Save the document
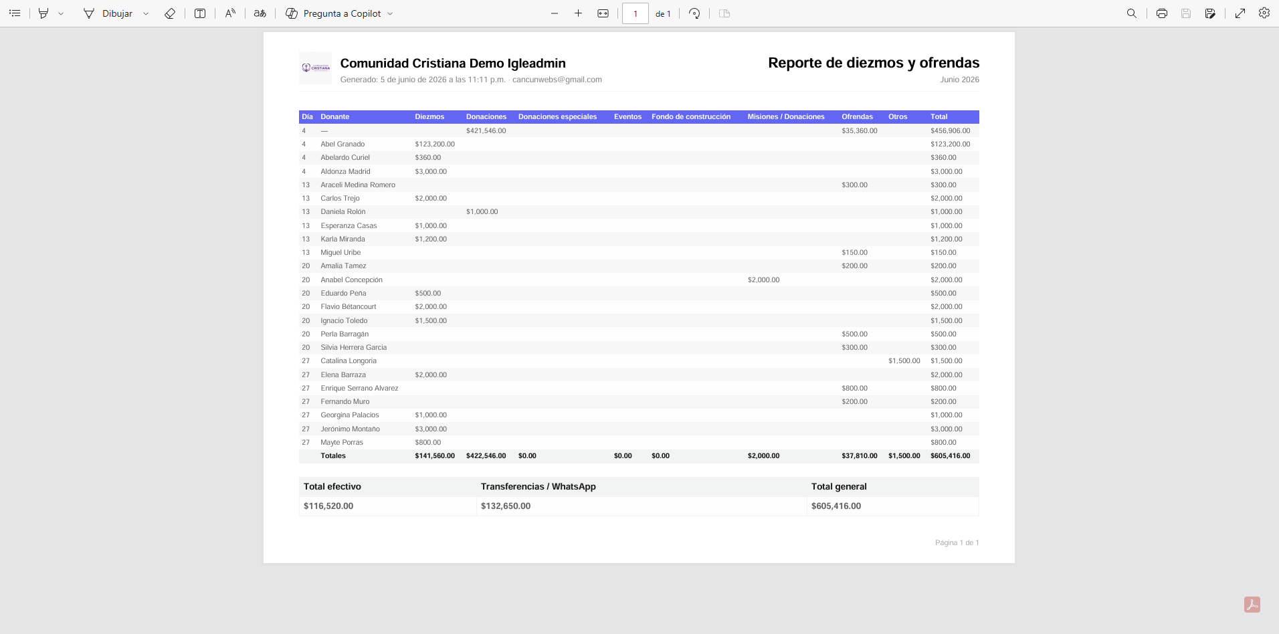 (x=1186, y=13)
